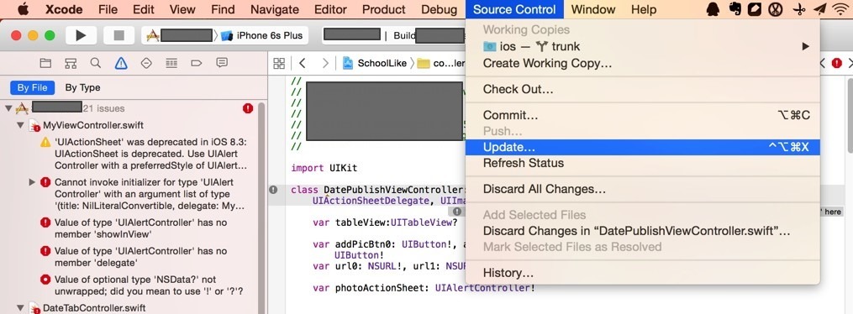Switch issue grouping to By Type
Screen dimensions: 853x314
click(82, 87)
